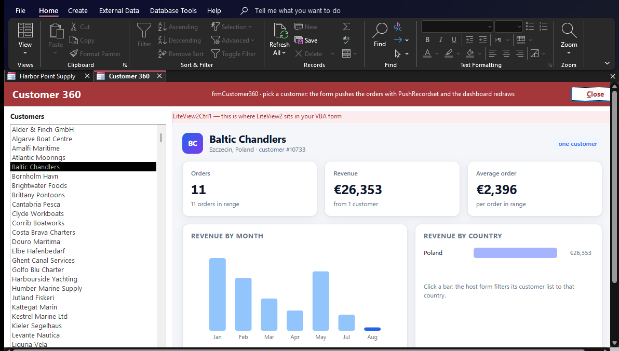Screen dimensions: 619x351
Task: Activate the Format Painter brush
Action: (x=74, y=53)
